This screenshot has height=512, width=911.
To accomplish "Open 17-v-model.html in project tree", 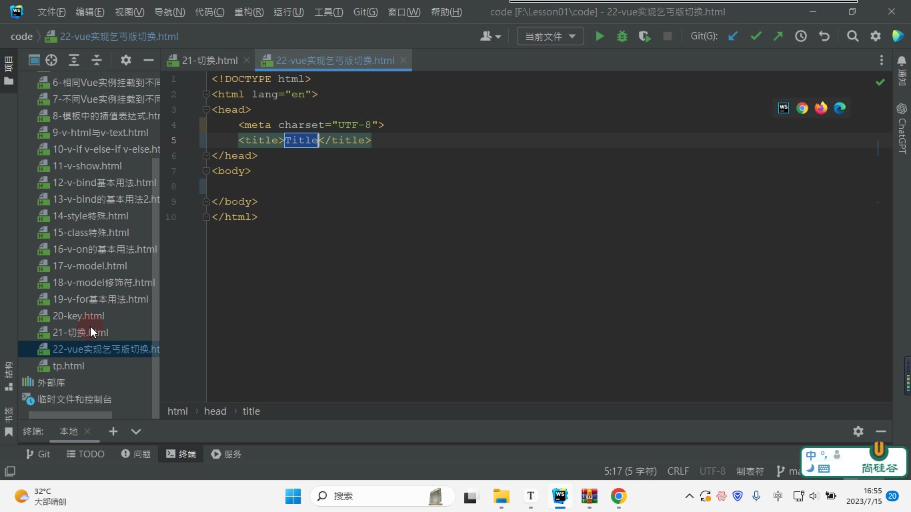I will click(x=89, y=266).
